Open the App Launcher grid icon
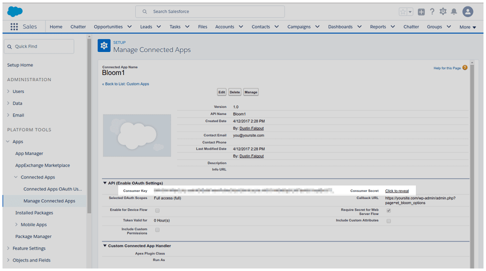This screenshot has width=486, height=271. [x=14, y=27]
